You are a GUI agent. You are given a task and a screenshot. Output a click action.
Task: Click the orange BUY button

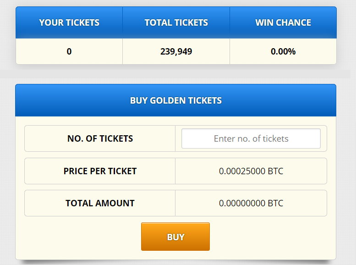pyautogui.click(x=175, y=237)
